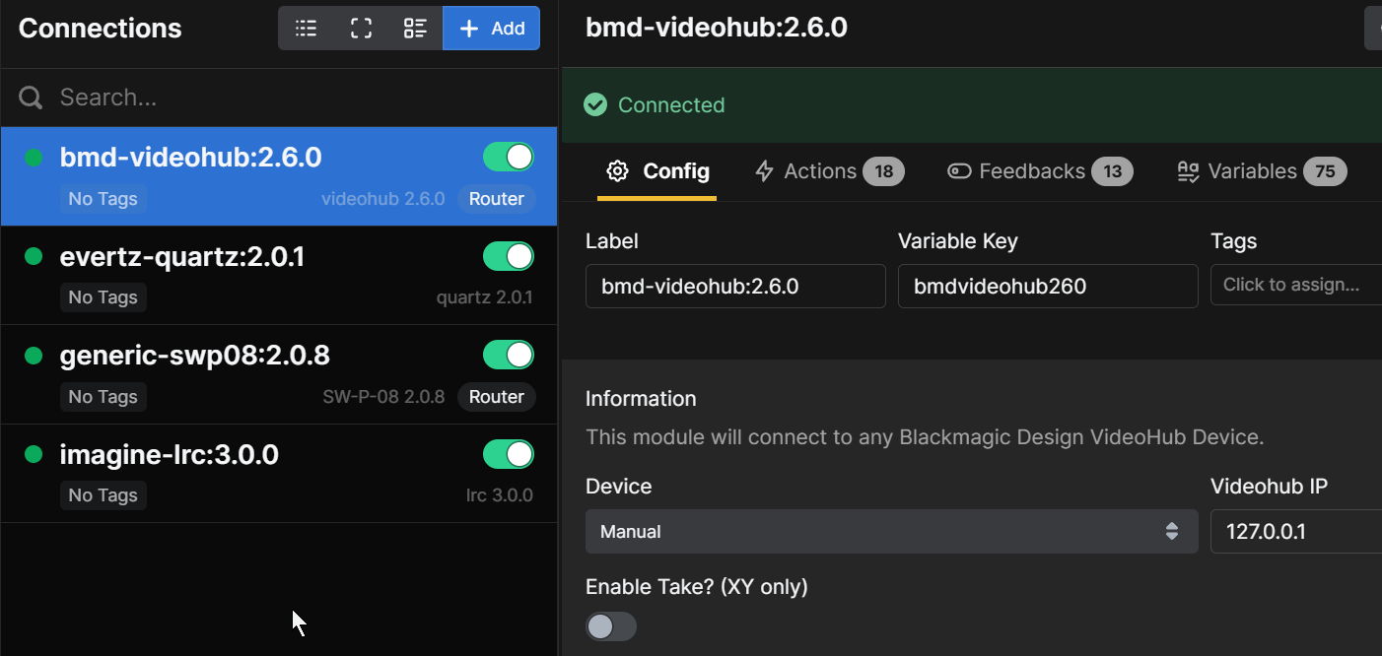Click No Tags under generic-swp08
1382x656 pixels.
click(104, 397)
